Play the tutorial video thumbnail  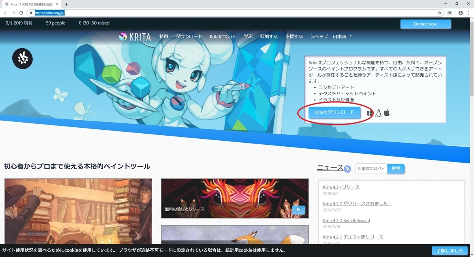coord(299,210)
